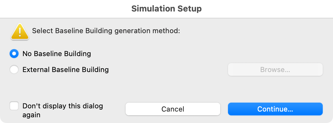Enable the Don't display this dialog again checkbox
The width and height of the screenshot is (333, 123).
[14, 106]
